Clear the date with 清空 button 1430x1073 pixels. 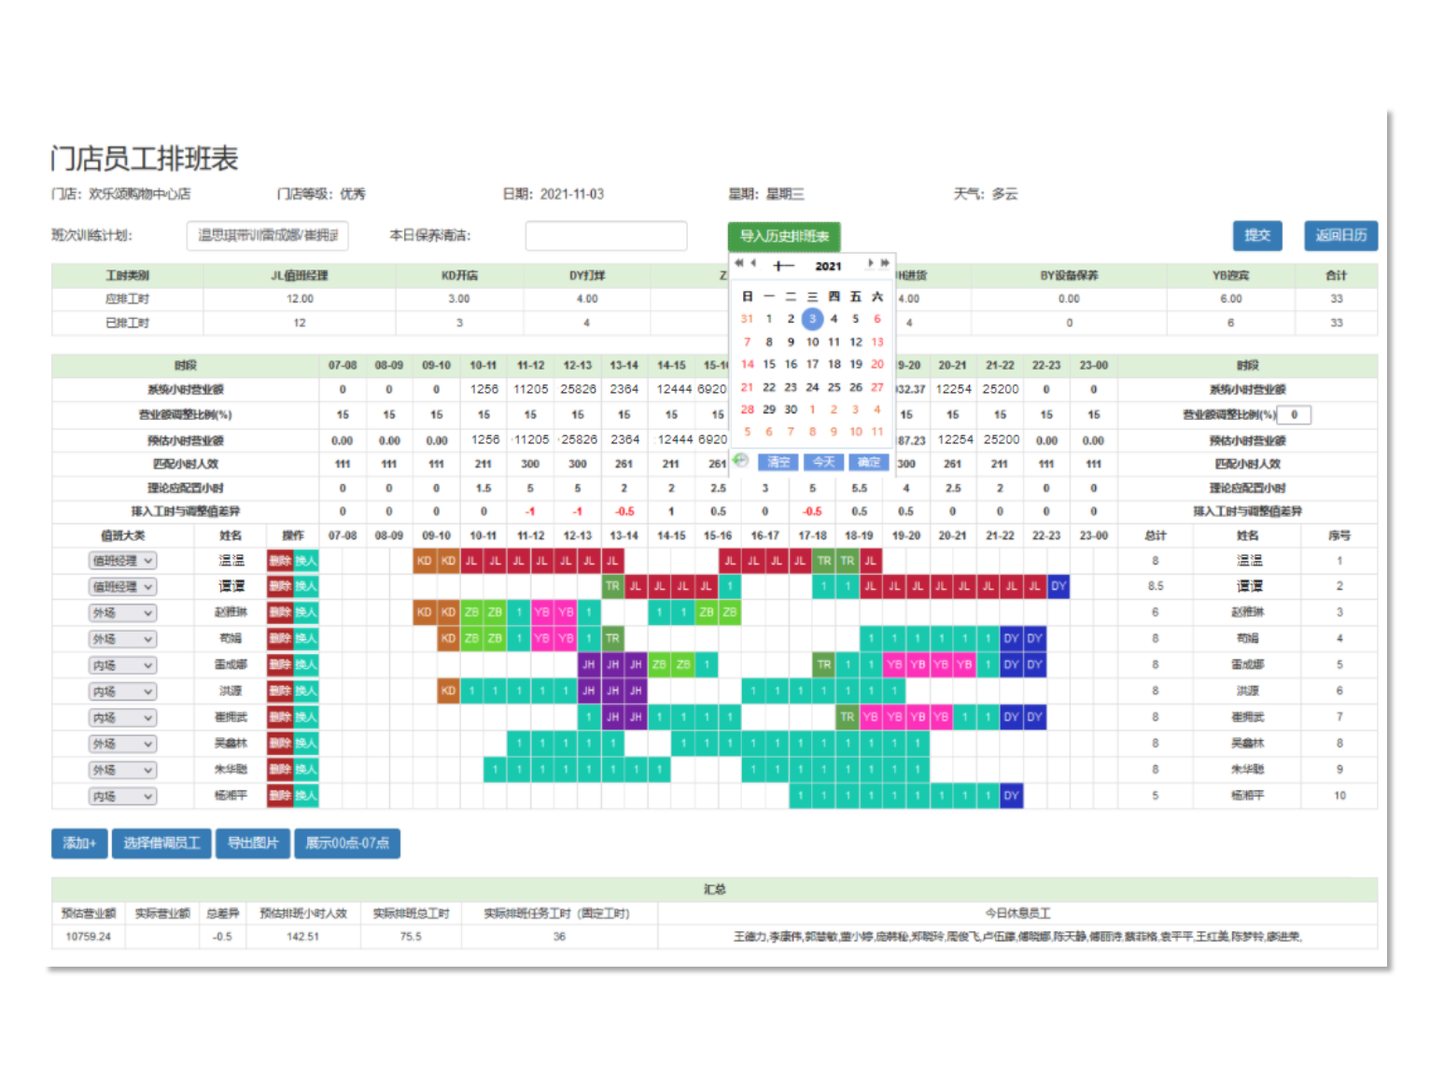click(778, 462)
